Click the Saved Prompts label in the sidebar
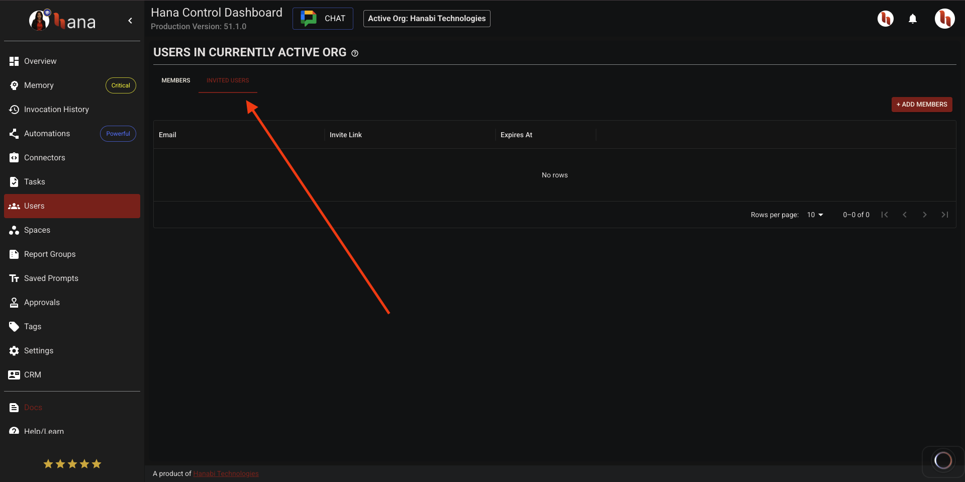Screen dimensions: 965x482 [x=51, y=278]
